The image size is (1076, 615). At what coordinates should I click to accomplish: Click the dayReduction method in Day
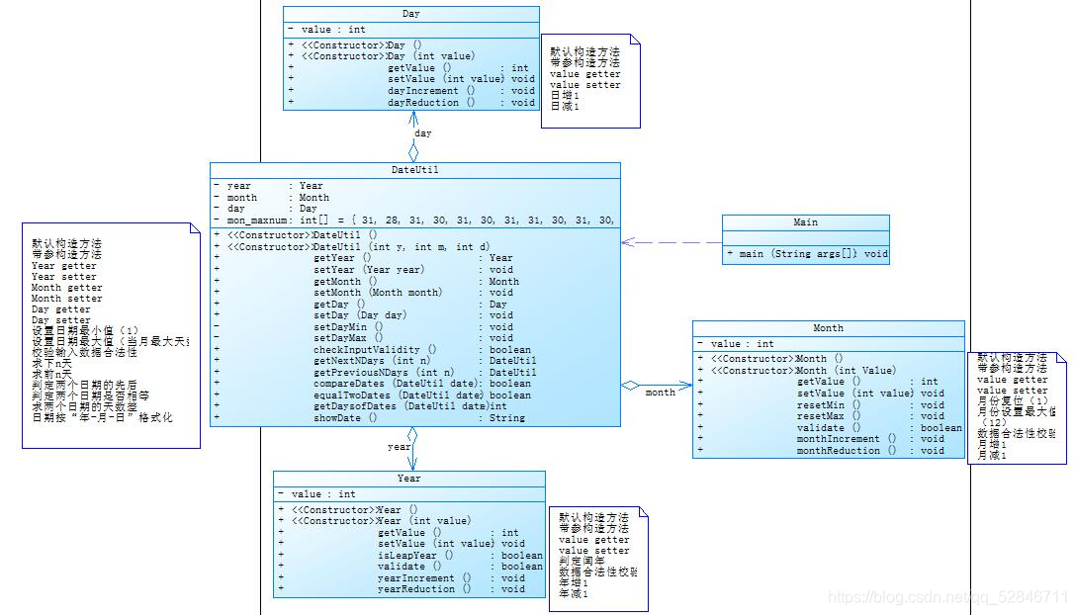(x=411, y=102)
